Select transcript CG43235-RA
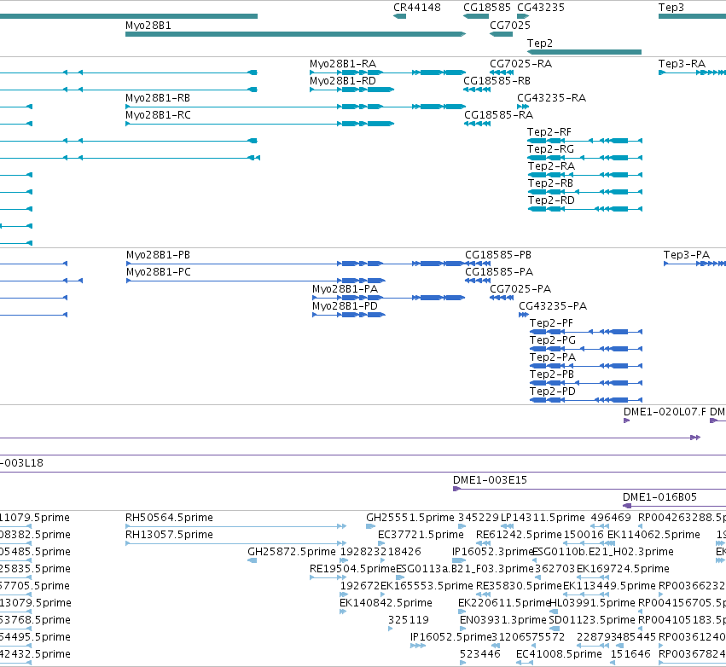Screen dimensions: 726x667 click(523, 107)
